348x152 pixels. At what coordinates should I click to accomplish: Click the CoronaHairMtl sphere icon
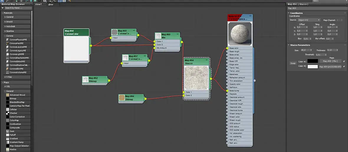point(8,43)
